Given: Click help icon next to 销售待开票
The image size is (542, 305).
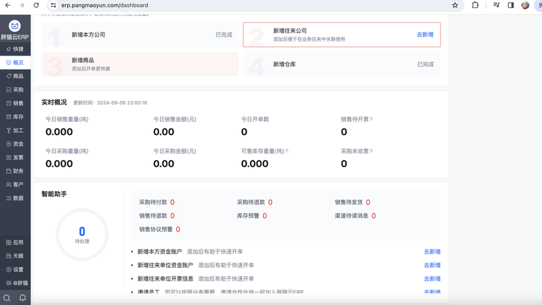Looking at the screenshot, I should (x=371, y=119).
